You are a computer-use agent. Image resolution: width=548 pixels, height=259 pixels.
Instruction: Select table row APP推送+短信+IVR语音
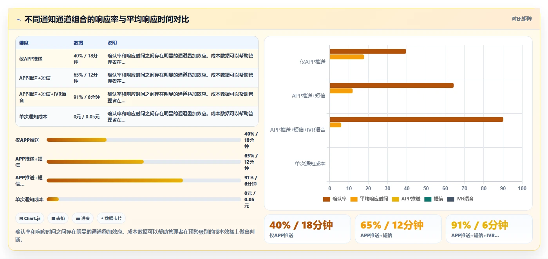(x=137, y=97)
